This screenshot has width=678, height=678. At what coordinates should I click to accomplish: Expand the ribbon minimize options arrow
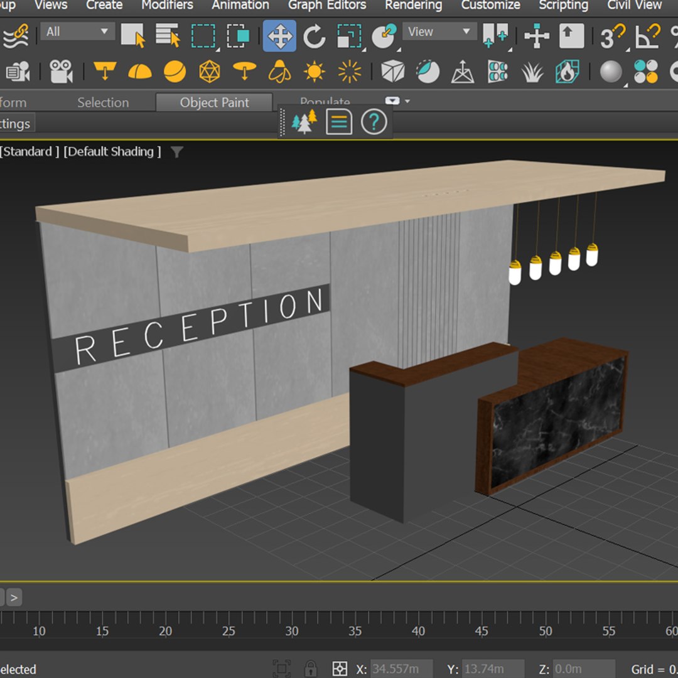pyautogui.click(x=407, y=101)
